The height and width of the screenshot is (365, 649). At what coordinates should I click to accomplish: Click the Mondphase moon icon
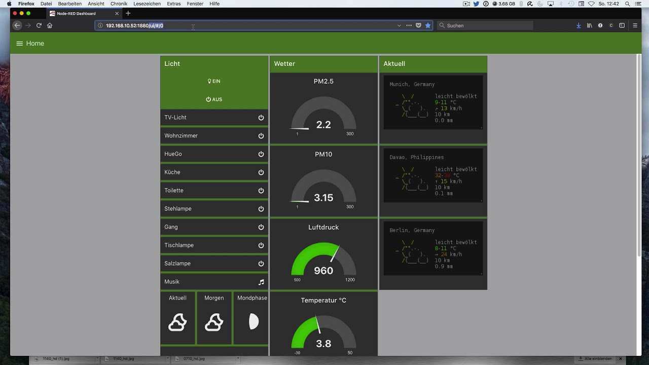pyautogui.click(x=254, y=321)
